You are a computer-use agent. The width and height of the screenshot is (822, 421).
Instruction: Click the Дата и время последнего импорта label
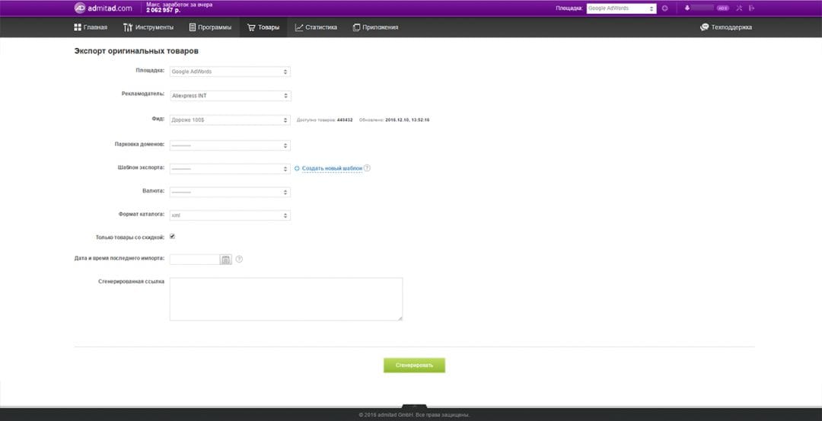pos(119,259)
